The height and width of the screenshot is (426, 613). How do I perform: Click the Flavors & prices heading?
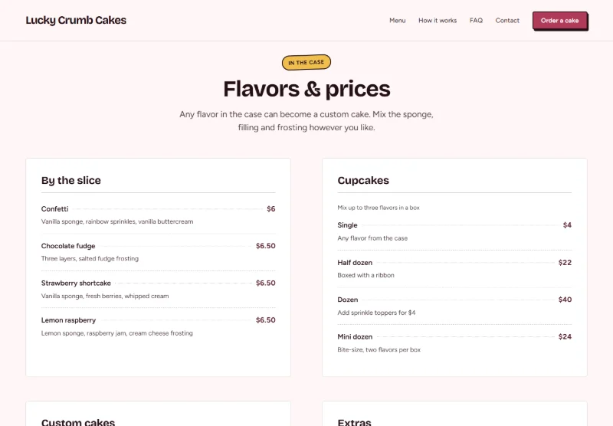(306, 89)
